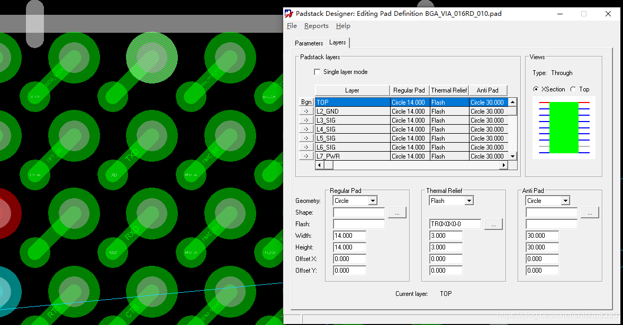Click the arrow button beside L2_GND layer
623x325 pixels.
click(306, 112)
